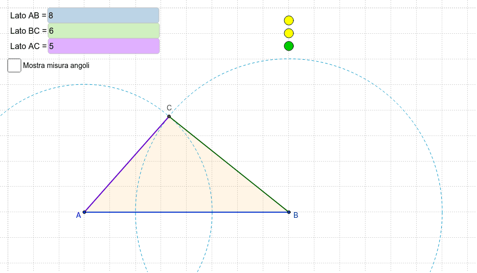Click the 'Lato AC =' label
This screenshot has height=273, width=477.
[28, 46]
